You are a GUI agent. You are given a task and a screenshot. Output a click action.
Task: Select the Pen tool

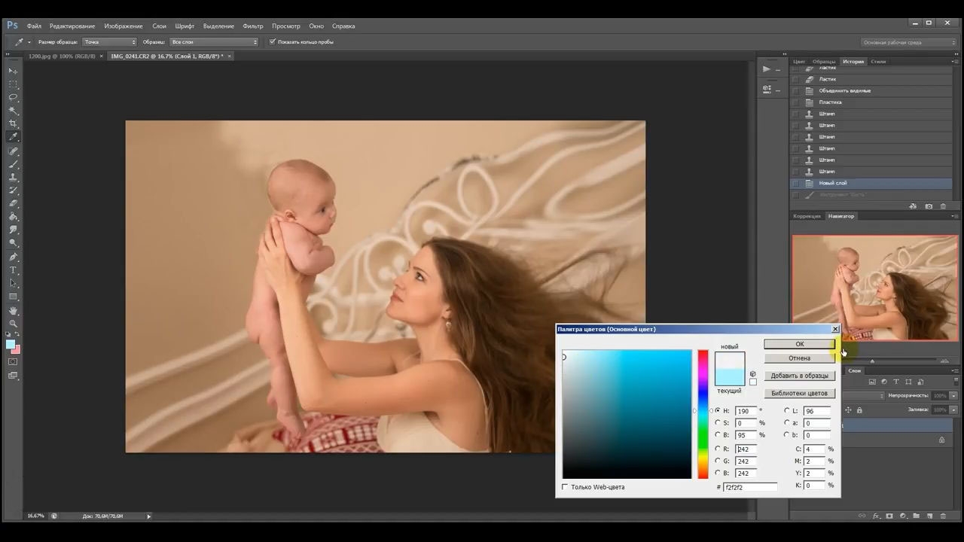coord(13,257)
